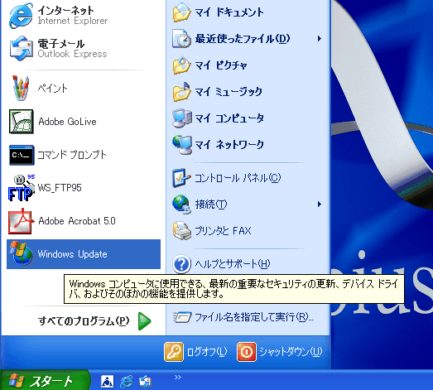The image size is (433, 390).
Task: Click the ヘルプとサポート(H) label
Action: pyautogui.click(x=233, y=264)
